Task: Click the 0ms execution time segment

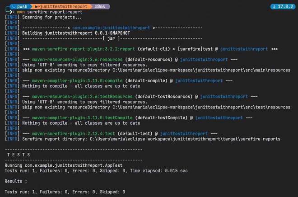Action: pos(101,7)
